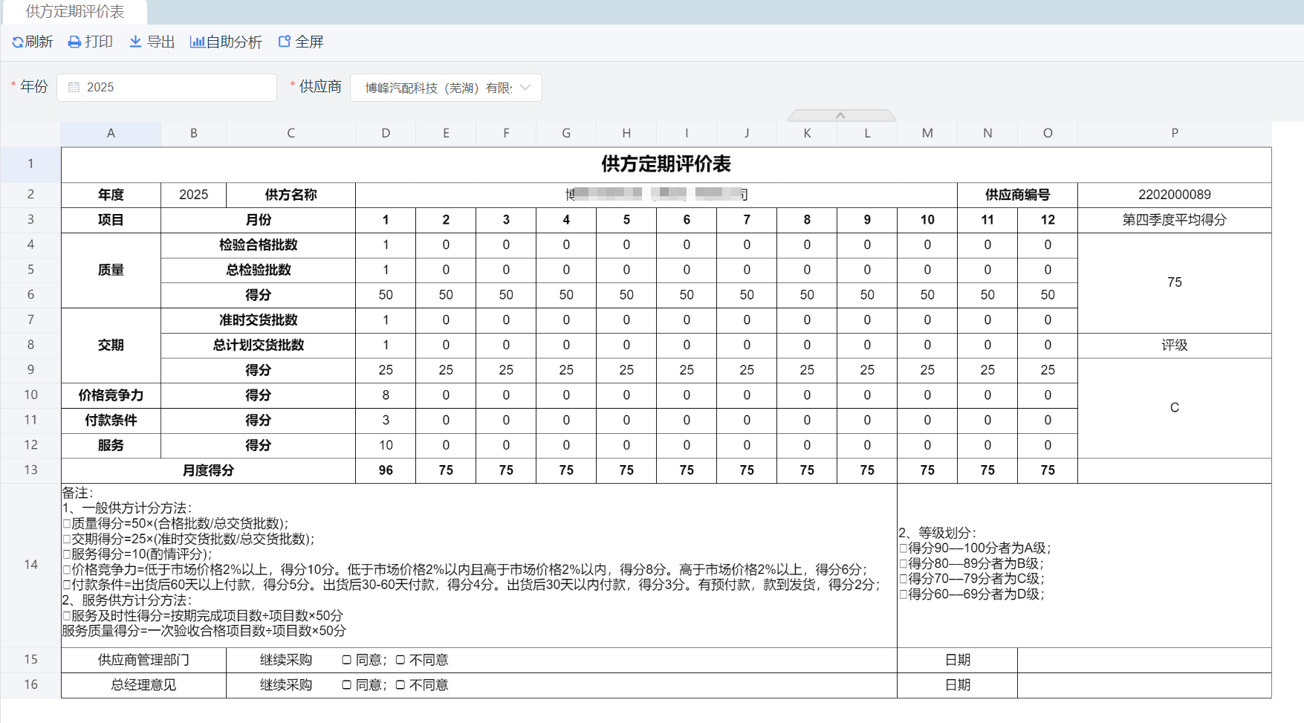1304x723 pixels.
Task: Click the 付款条件 row label
Action: click(111, 421)
